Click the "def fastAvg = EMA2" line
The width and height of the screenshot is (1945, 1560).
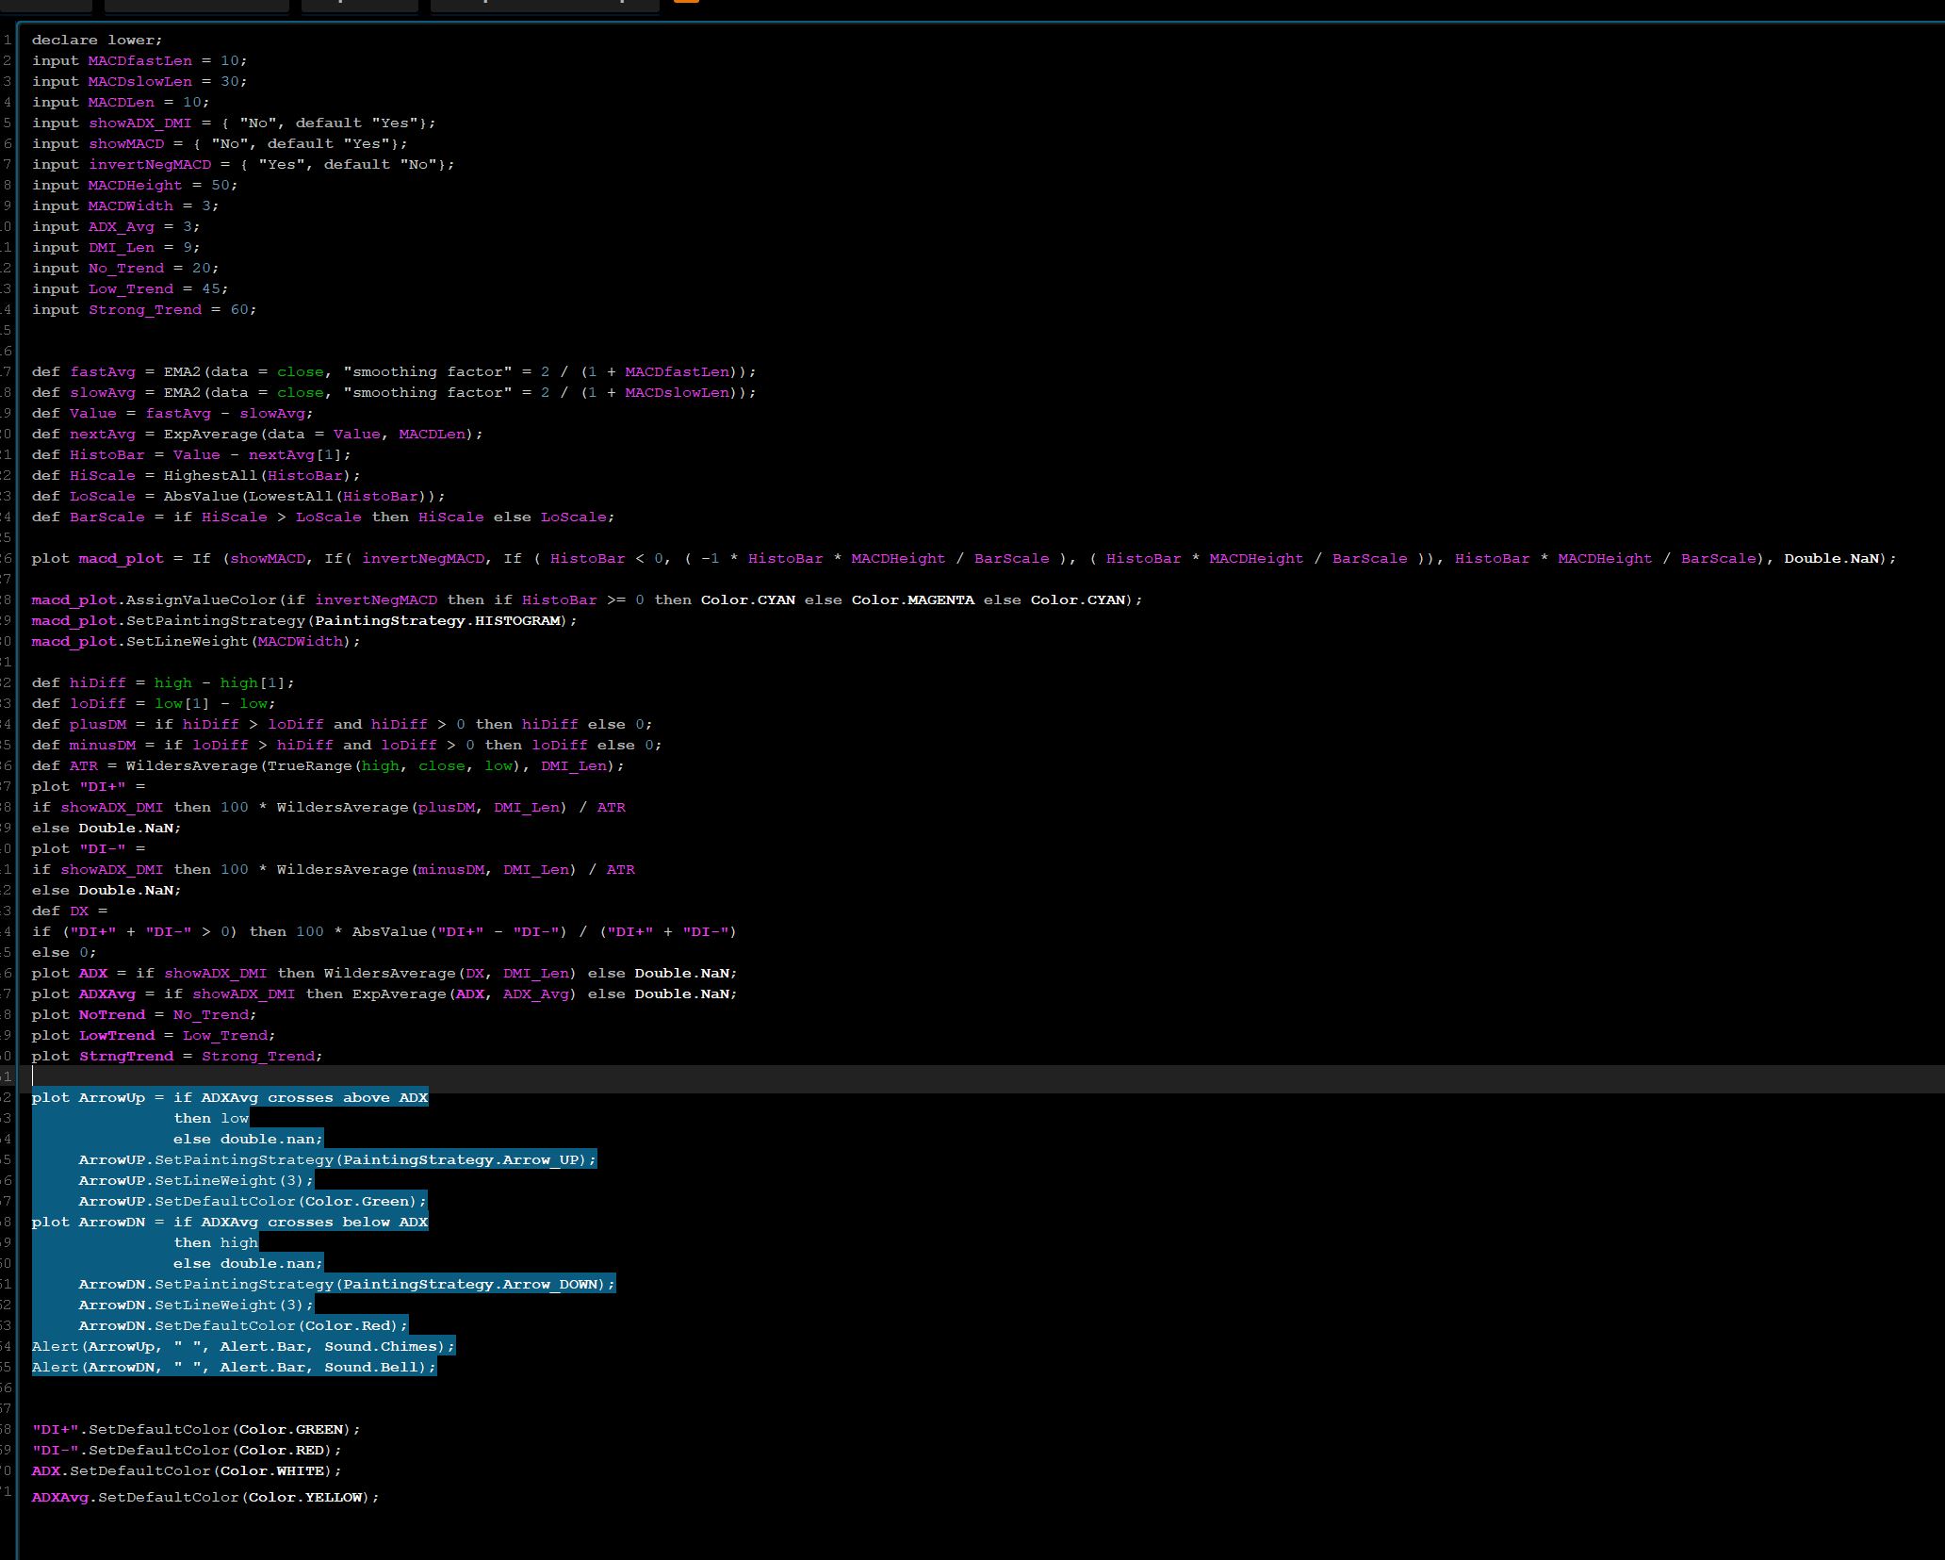point(394,371)
